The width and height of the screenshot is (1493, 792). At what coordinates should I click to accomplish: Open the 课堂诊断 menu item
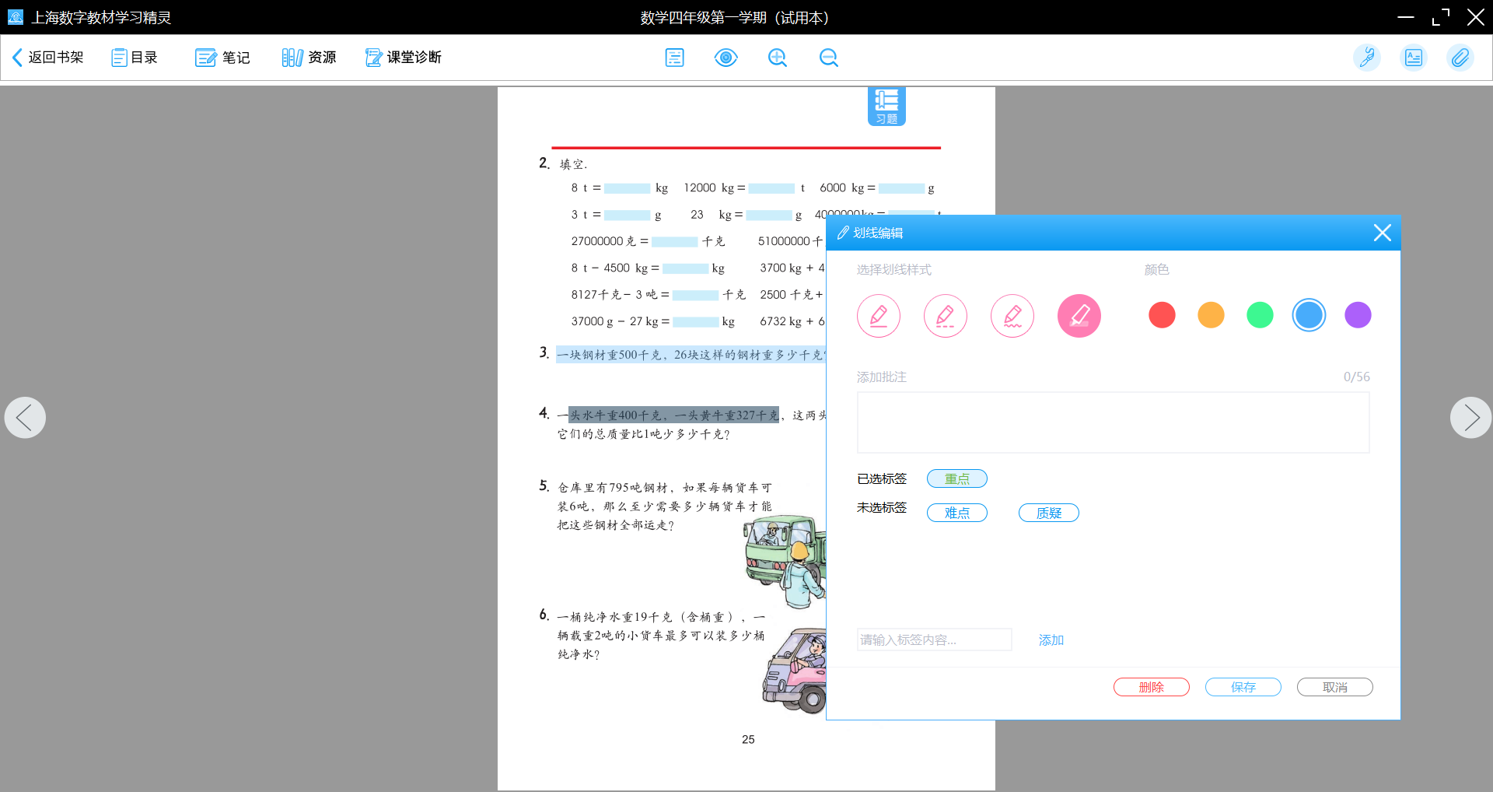(x=404, y=58)
